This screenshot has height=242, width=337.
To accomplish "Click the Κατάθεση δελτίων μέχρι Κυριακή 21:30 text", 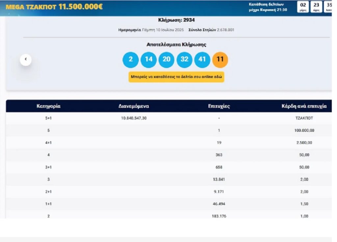I will click(268, 7).
